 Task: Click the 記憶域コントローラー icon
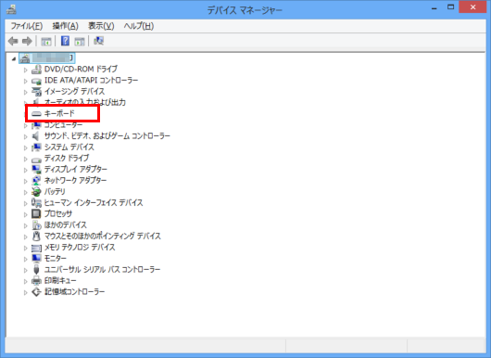(x=36, y=292)
